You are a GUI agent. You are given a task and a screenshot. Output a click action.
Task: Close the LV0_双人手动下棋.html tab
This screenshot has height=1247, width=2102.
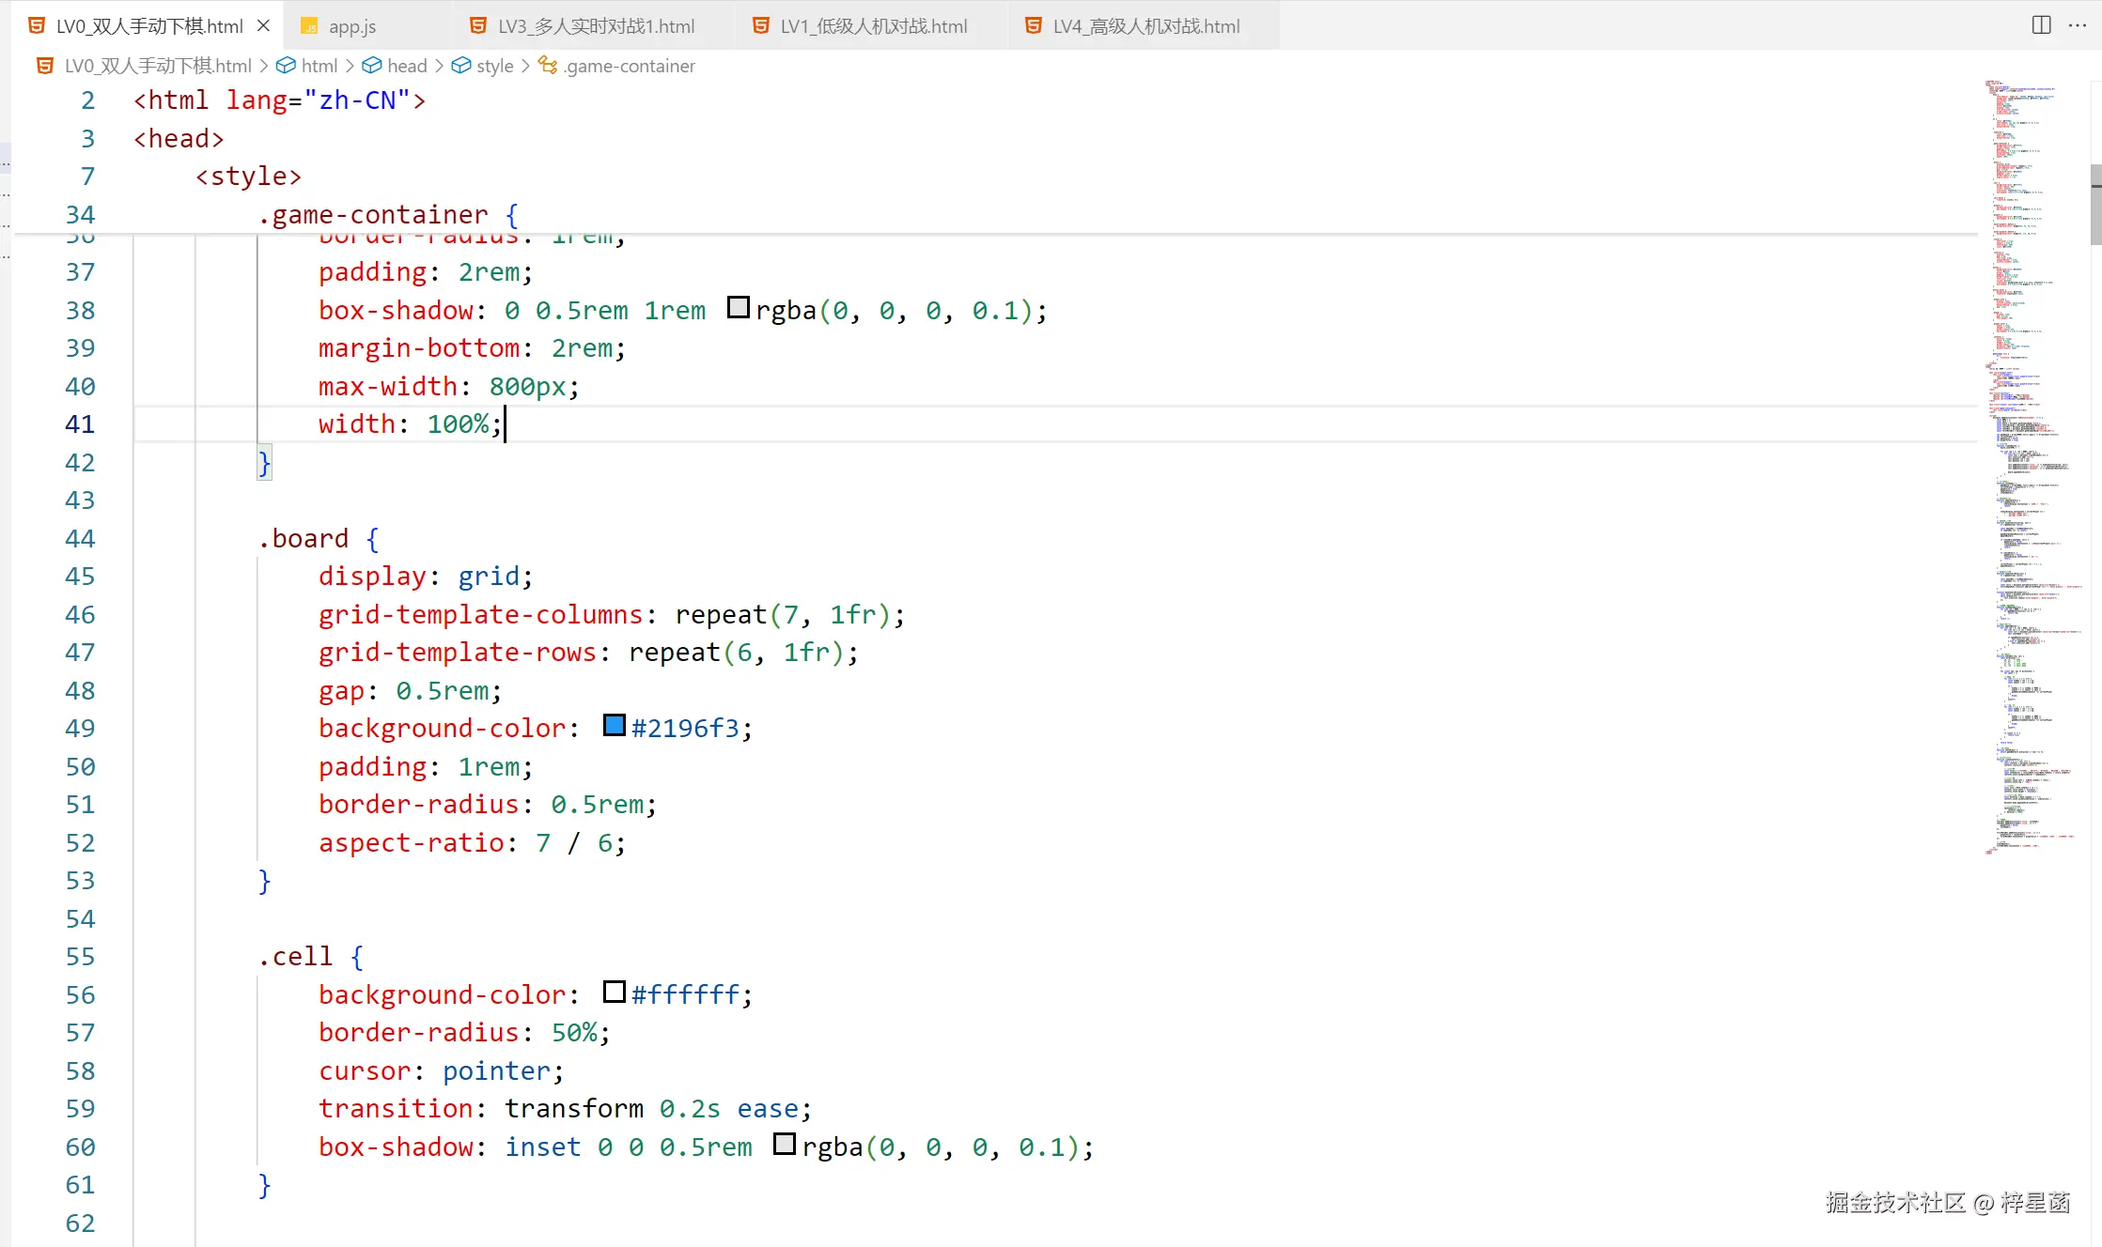tap(264, 26)
